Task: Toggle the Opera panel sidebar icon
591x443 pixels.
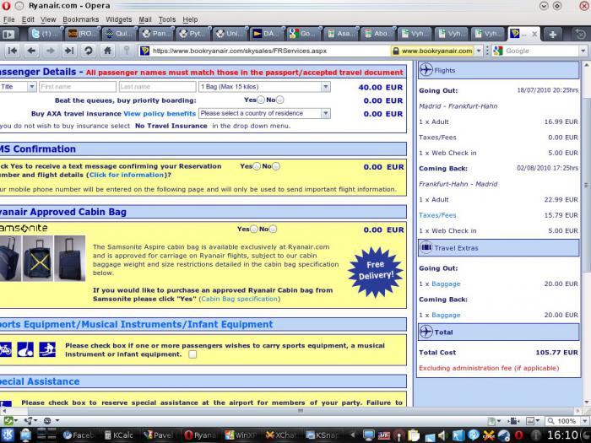Action: 8,35
